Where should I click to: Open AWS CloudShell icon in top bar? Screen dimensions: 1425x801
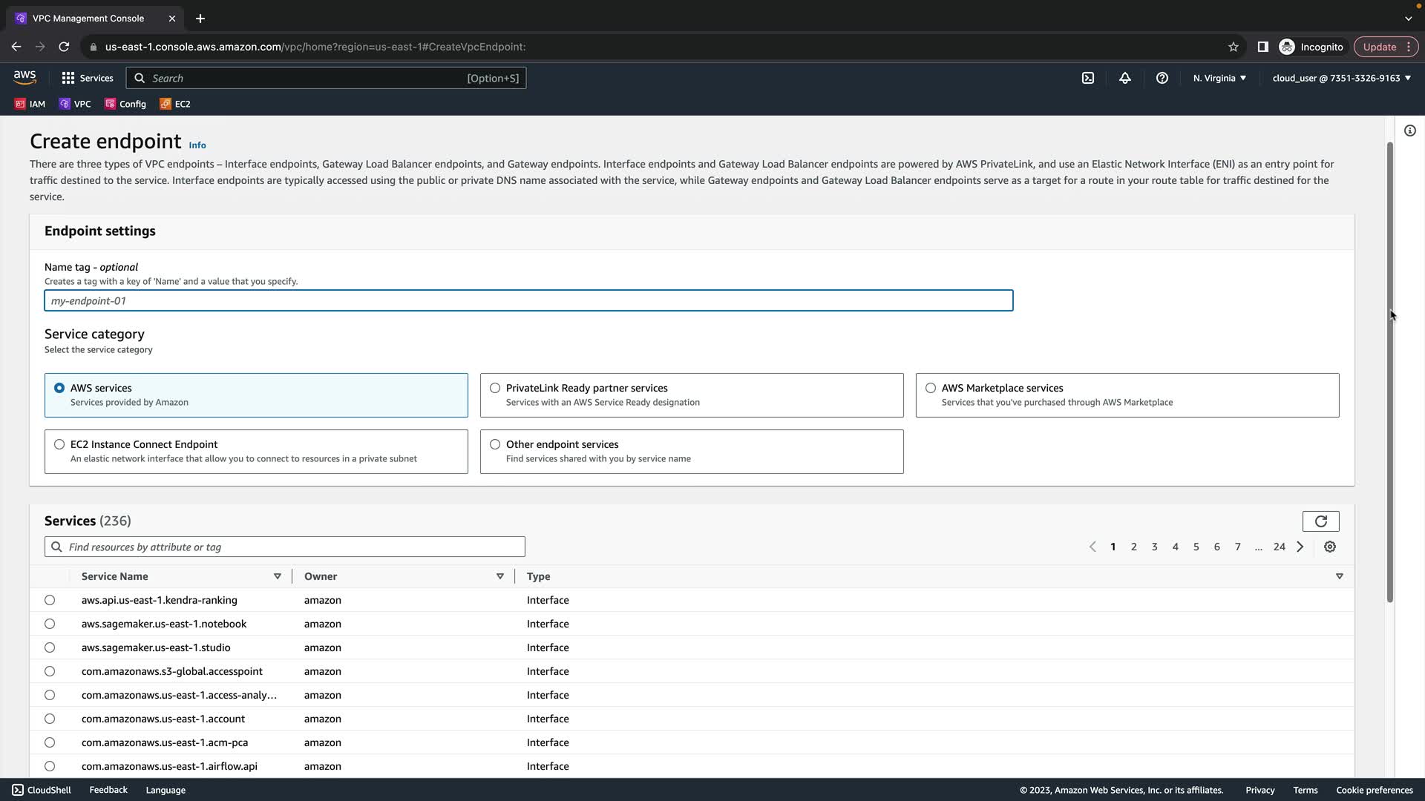1087,78
